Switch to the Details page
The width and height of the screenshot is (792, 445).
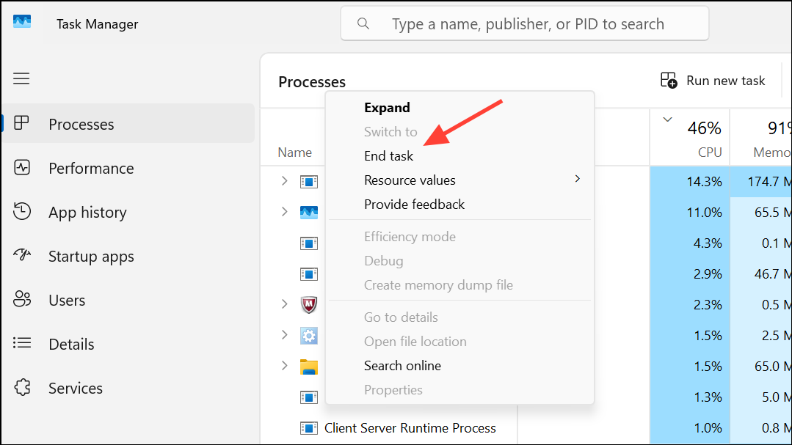click(128, 344)
